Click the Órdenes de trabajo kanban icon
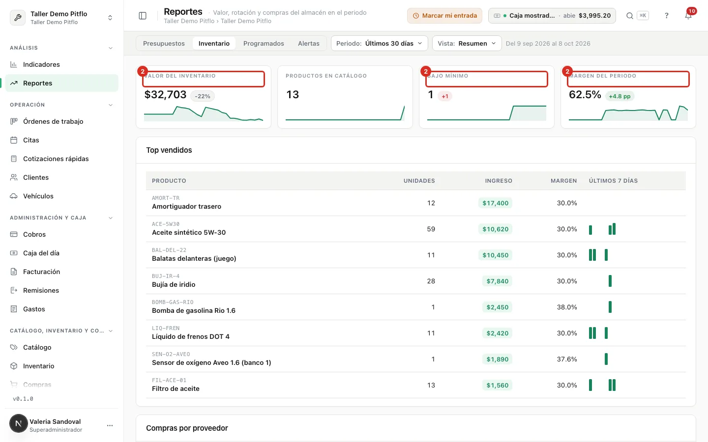 [x=14, y=121]
